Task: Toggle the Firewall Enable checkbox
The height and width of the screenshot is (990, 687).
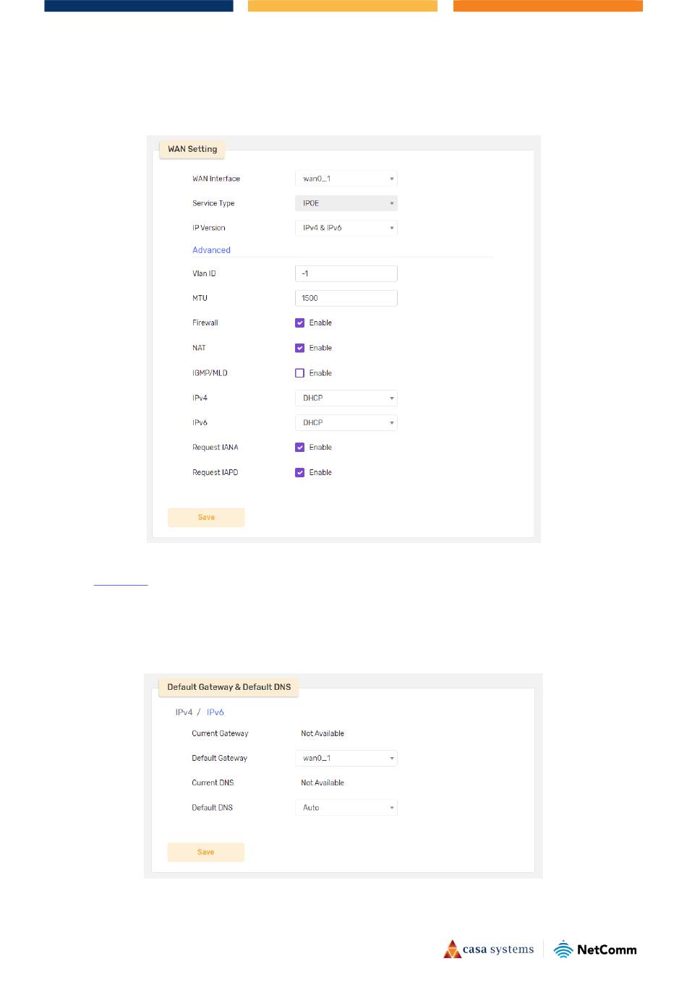Action: [299, 323]
